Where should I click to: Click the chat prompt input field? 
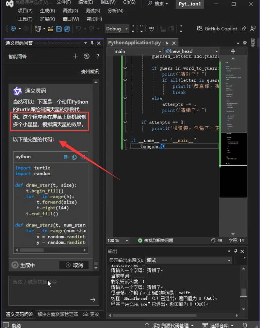pos(54,291)
